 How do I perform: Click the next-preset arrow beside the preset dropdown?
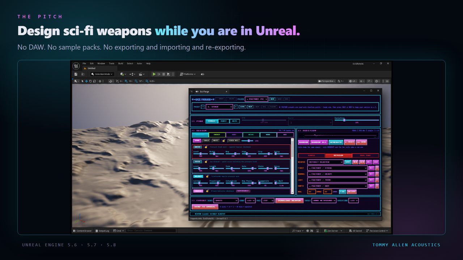[x=236, y=107]
